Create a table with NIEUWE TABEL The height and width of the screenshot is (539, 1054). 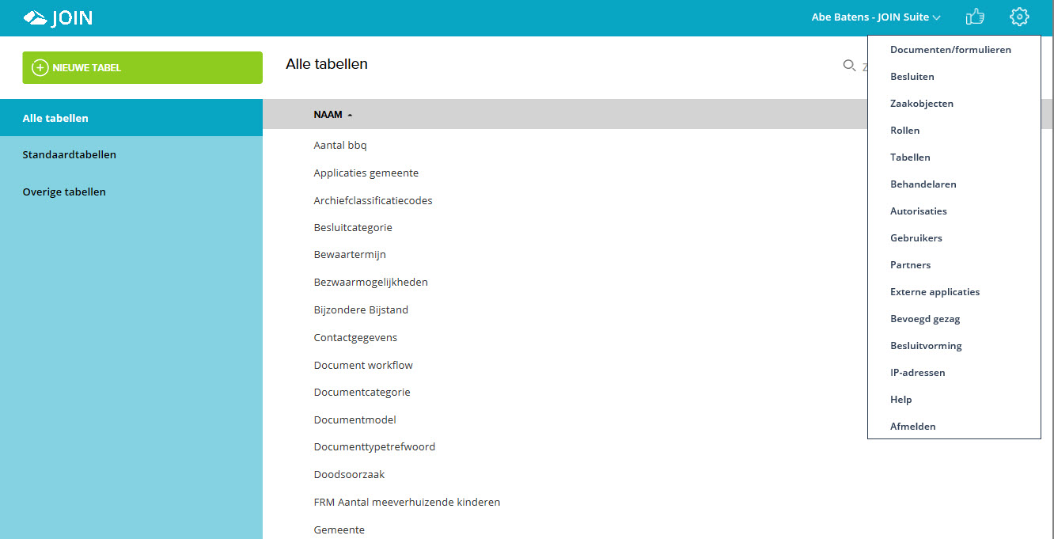[x=142, y=67]
